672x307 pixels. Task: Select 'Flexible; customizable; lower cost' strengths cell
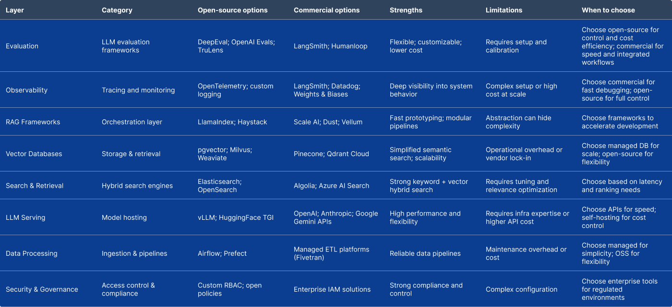(x=426, y=46)
